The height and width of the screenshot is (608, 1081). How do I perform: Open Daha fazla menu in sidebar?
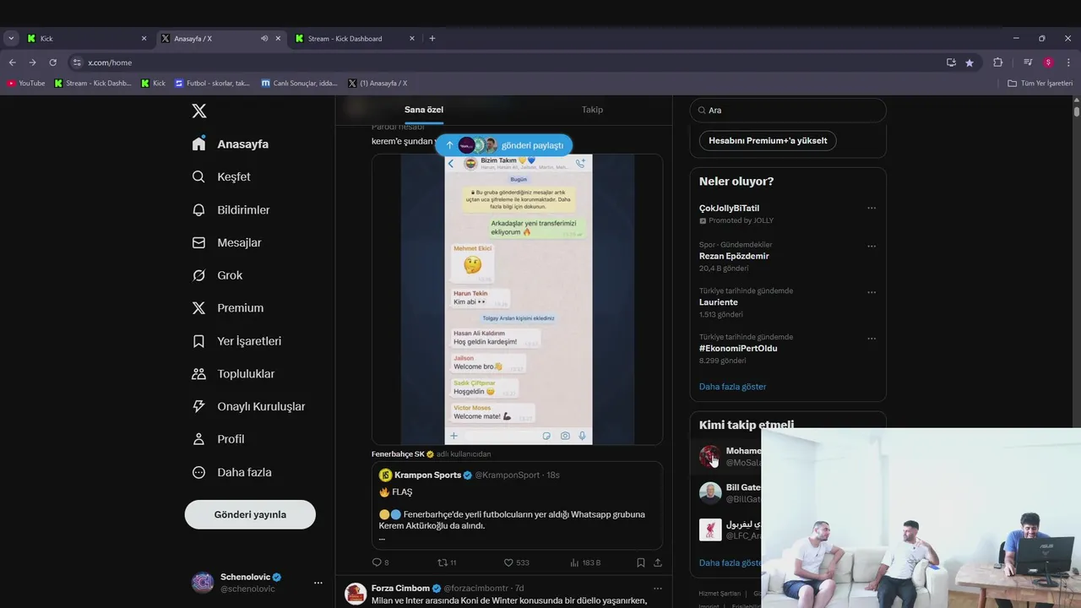point(231,472)
